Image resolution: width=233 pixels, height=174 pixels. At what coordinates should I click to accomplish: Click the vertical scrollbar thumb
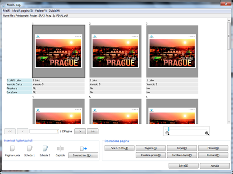pos(229,36)
